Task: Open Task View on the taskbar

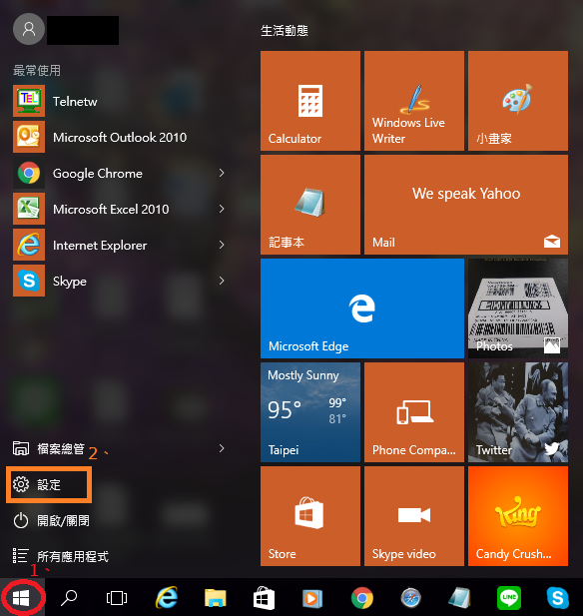Action: point(117,598)
